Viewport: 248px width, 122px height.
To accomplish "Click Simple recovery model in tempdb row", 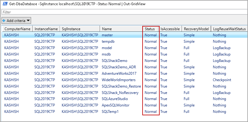I will [189, 41].
